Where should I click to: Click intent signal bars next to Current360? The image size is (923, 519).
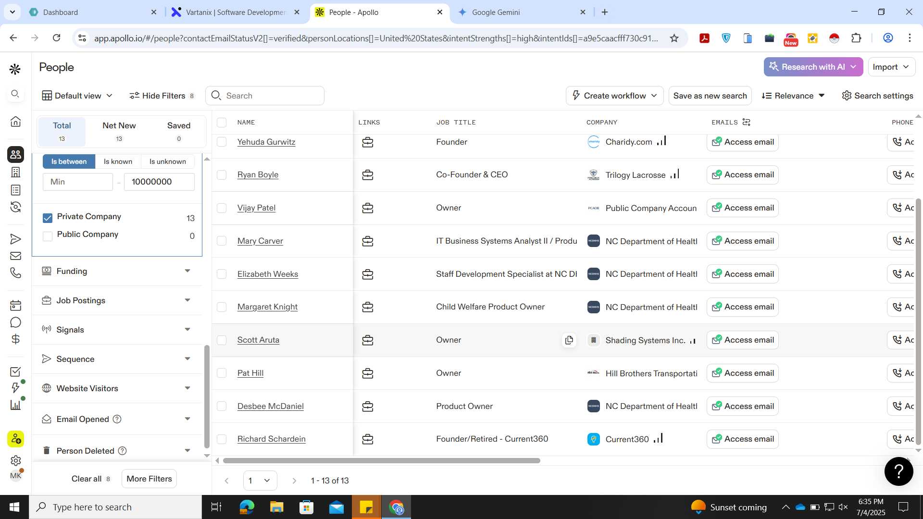(x=658, y=438)
